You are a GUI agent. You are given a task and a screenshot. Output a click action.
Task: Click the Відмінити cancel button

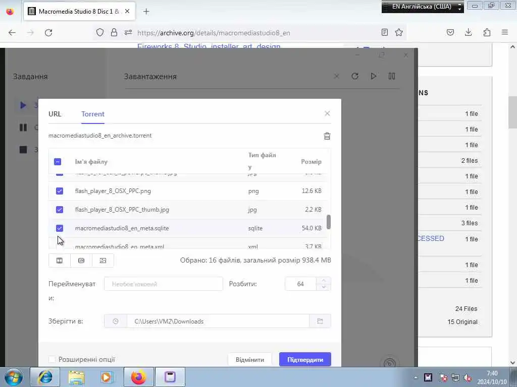(x=249, y=359)
